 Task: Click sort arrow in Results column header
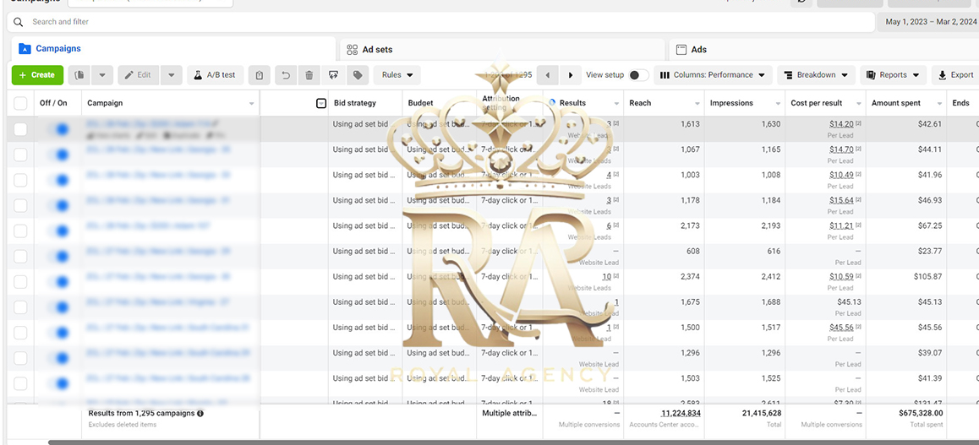click(616, 104)
